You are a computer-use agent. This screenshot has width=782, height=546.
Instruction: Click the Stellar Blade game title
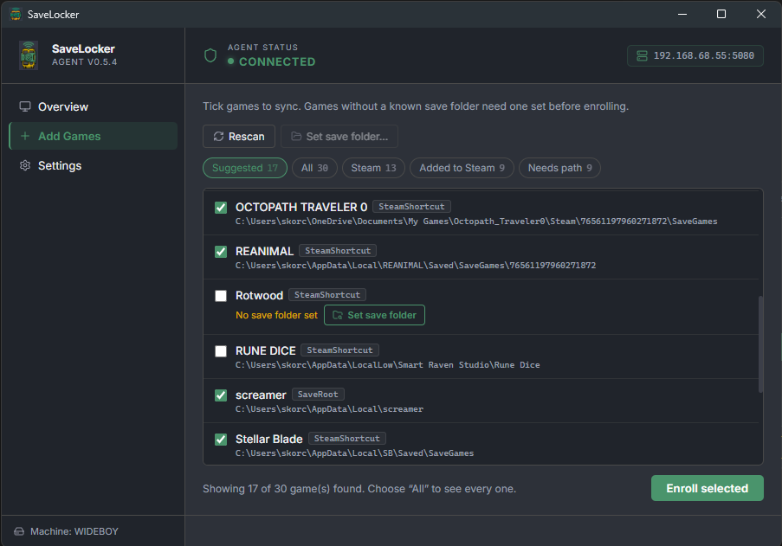coord(268,440)
